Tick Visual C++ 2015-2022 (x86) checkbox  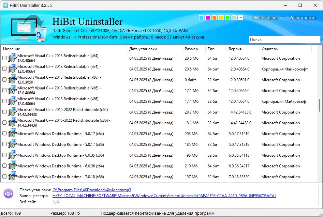coord(4,122)
